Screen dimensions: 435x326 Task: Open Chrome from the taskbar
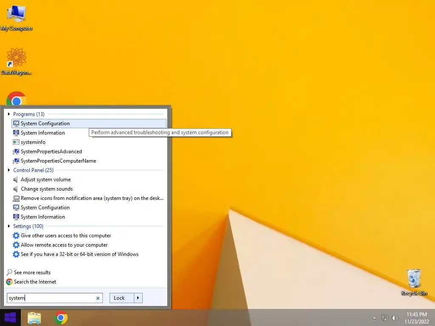pyautogui.click(x=61, y=318)
